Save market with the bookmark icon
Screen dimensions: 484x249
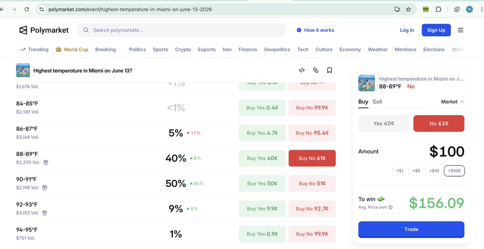(x=330, y=70)
